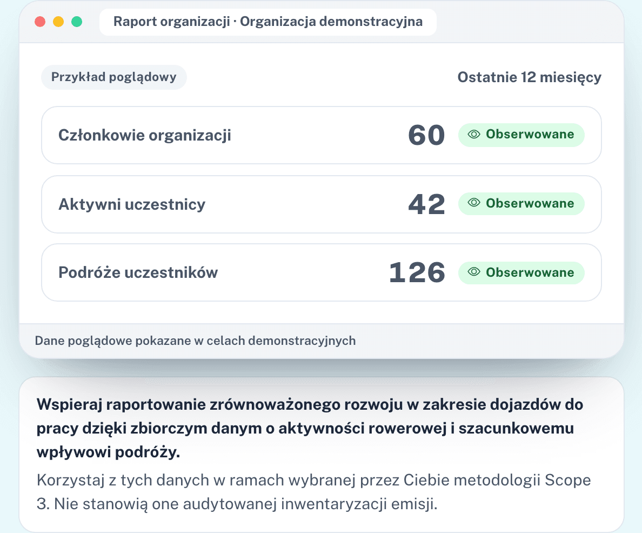Toggle the Obserwowane badge for Podróże uczestników

point(521,273)
